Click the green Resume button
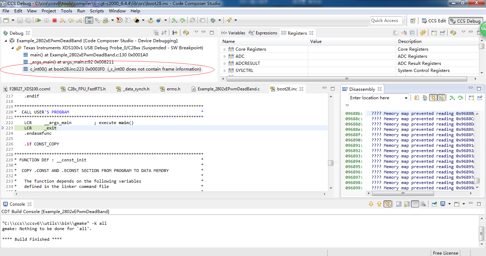This screenshot has width=486, height=256. coord(38,21)
